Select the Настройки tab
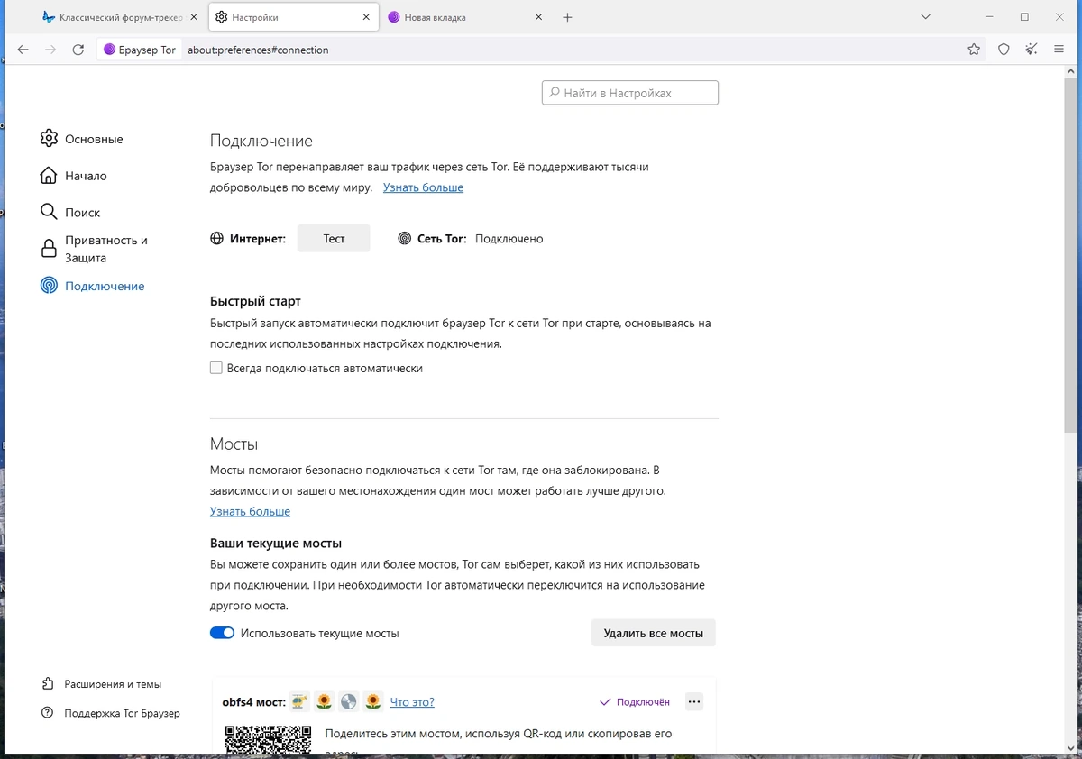1082x759 pixels. [293, 17]
